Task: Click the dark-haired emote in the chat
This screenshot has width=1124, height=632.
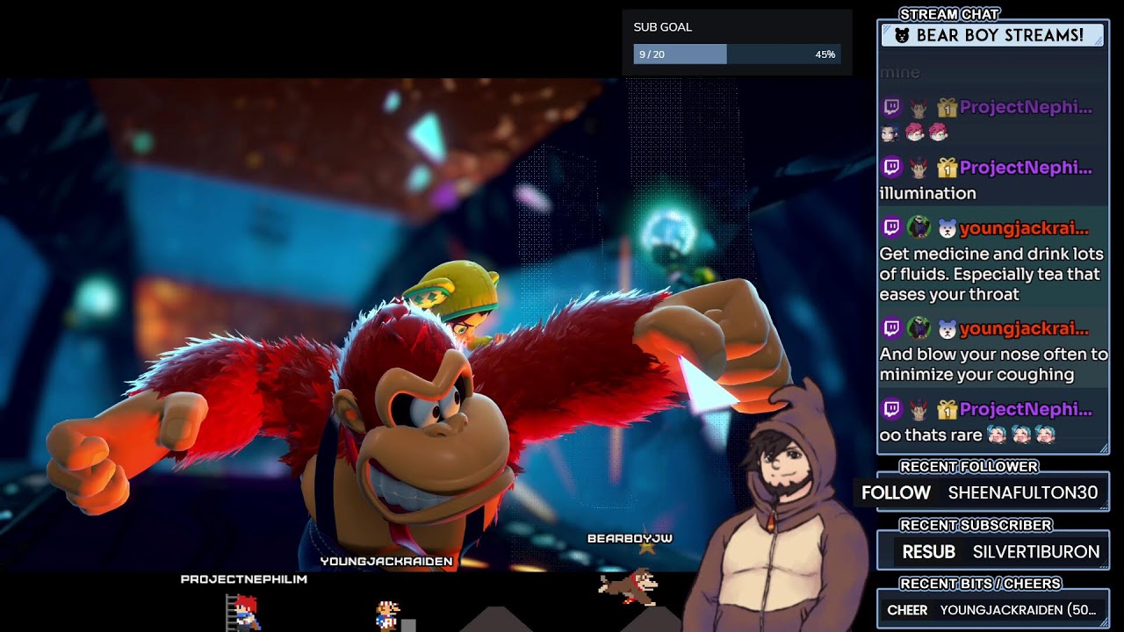Action: coord(889,133)
